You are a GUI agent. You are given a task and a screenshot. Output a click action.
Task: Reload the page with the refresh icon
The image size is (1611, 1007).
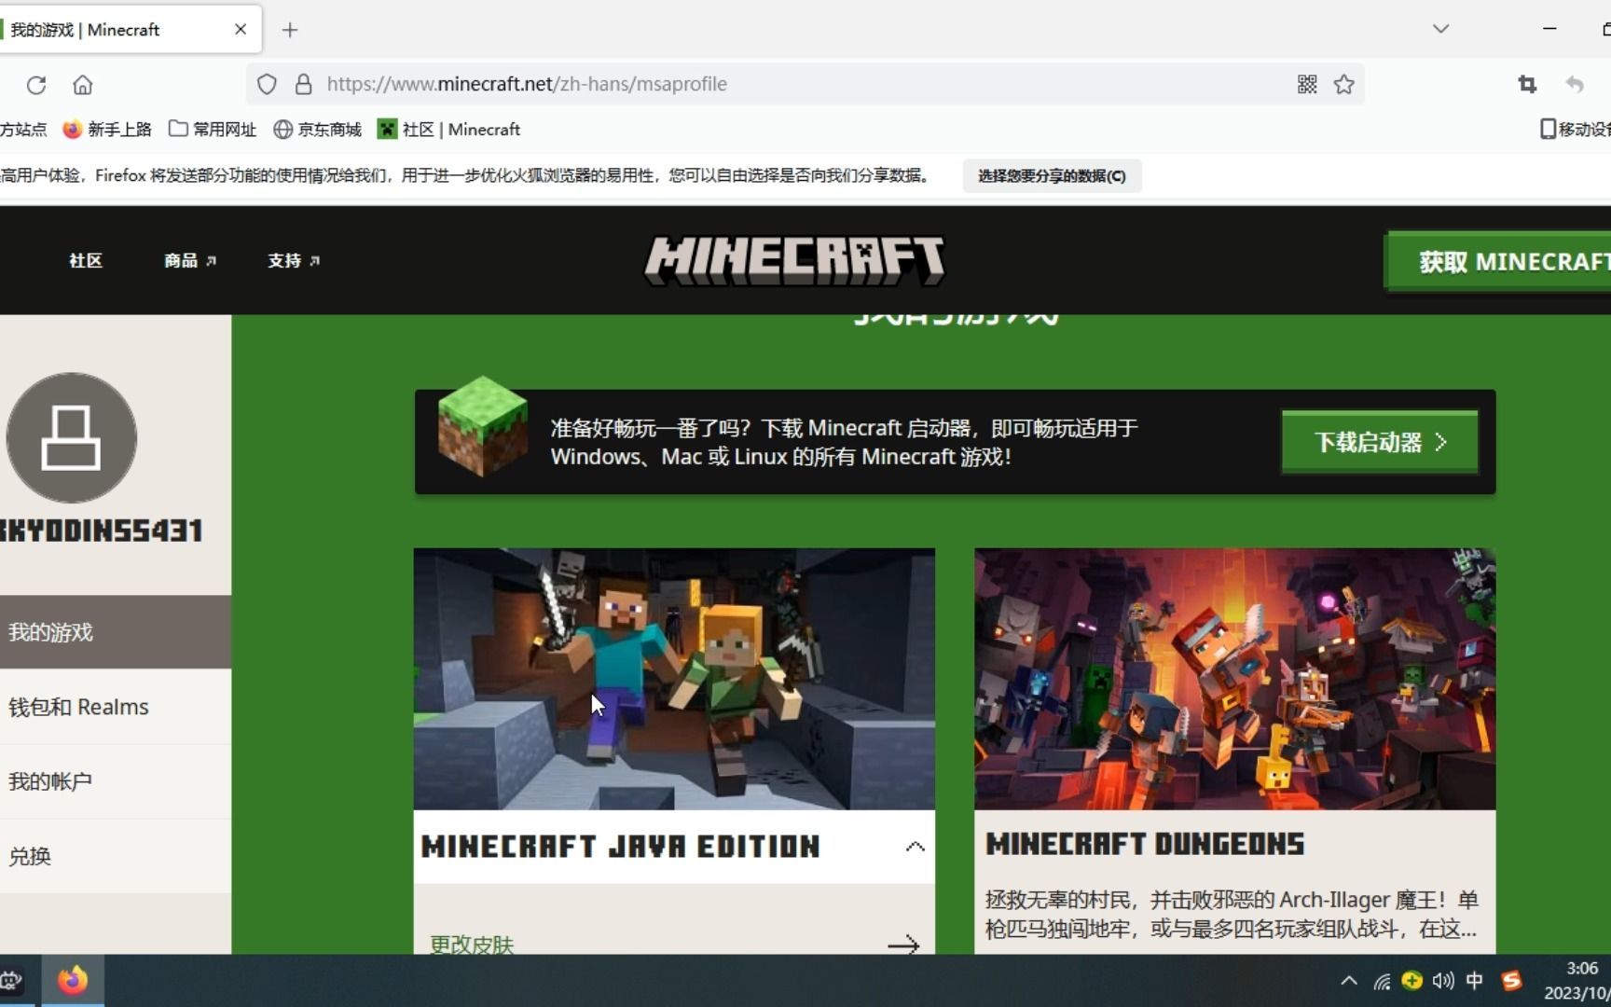point(36,85)
